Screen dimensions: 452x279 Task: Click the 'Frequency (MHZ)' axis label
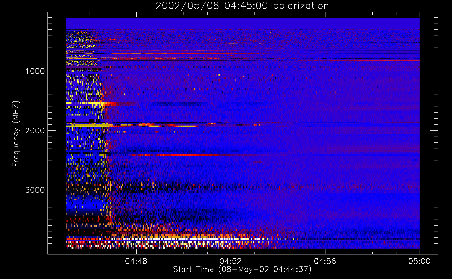tap(16, 134)
